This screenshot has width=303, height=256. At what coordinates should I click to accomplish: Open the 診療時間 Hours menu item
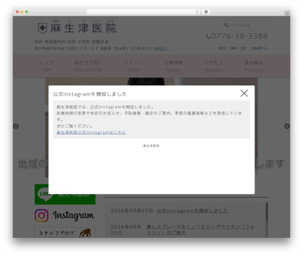tap(173, 66)
